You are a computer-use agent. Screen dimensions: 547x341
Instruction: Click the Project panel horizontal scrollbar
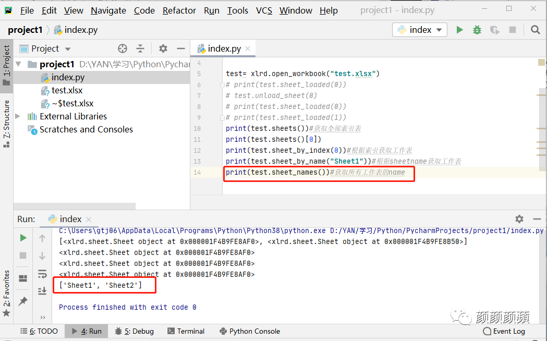tap(74, 206)
